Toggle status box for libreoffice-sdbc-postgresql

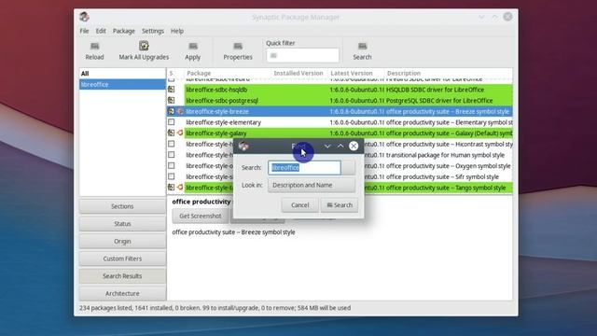172,101
